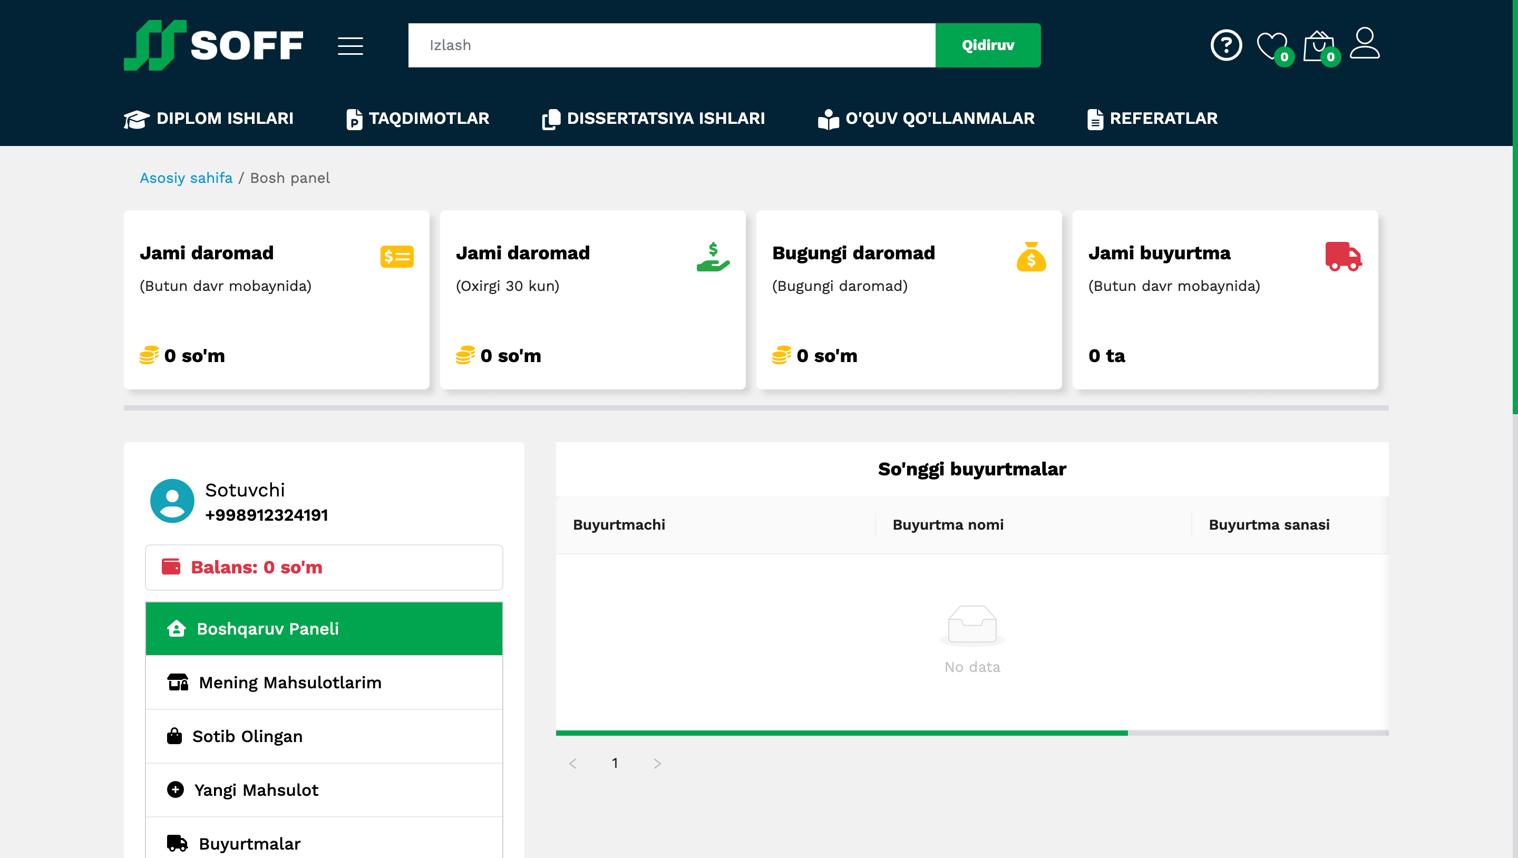
Task: Open the help question mark icon
Action: click(x=1227, y=45)
